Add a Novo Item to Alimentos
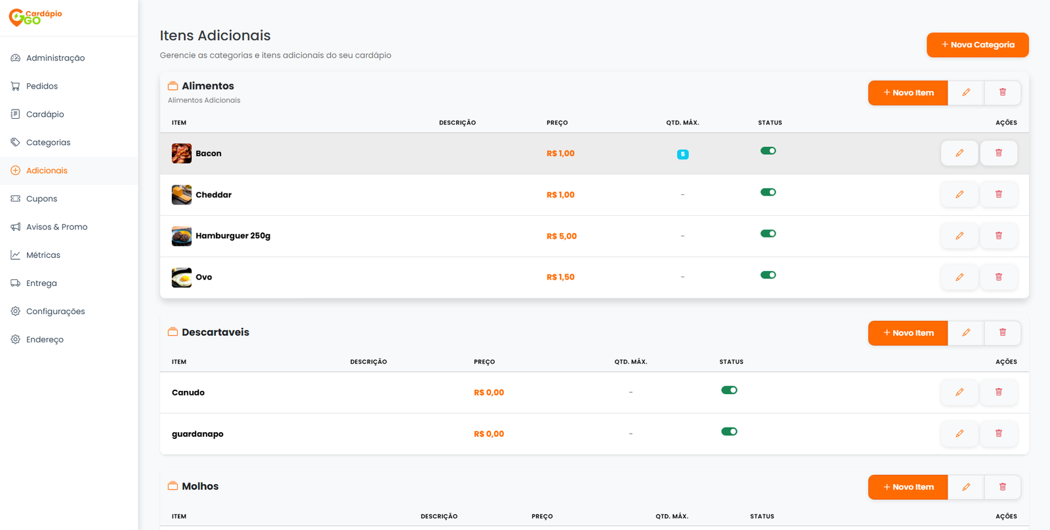 908,93
